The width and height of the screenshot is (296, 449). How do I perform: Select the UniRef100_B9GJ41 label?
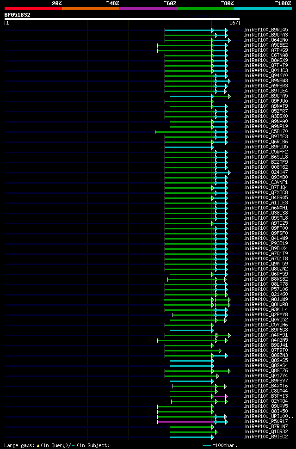(265, 345)
